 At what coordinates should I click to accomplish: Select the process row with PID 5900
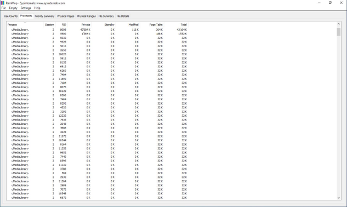click(x=98, y=34)
